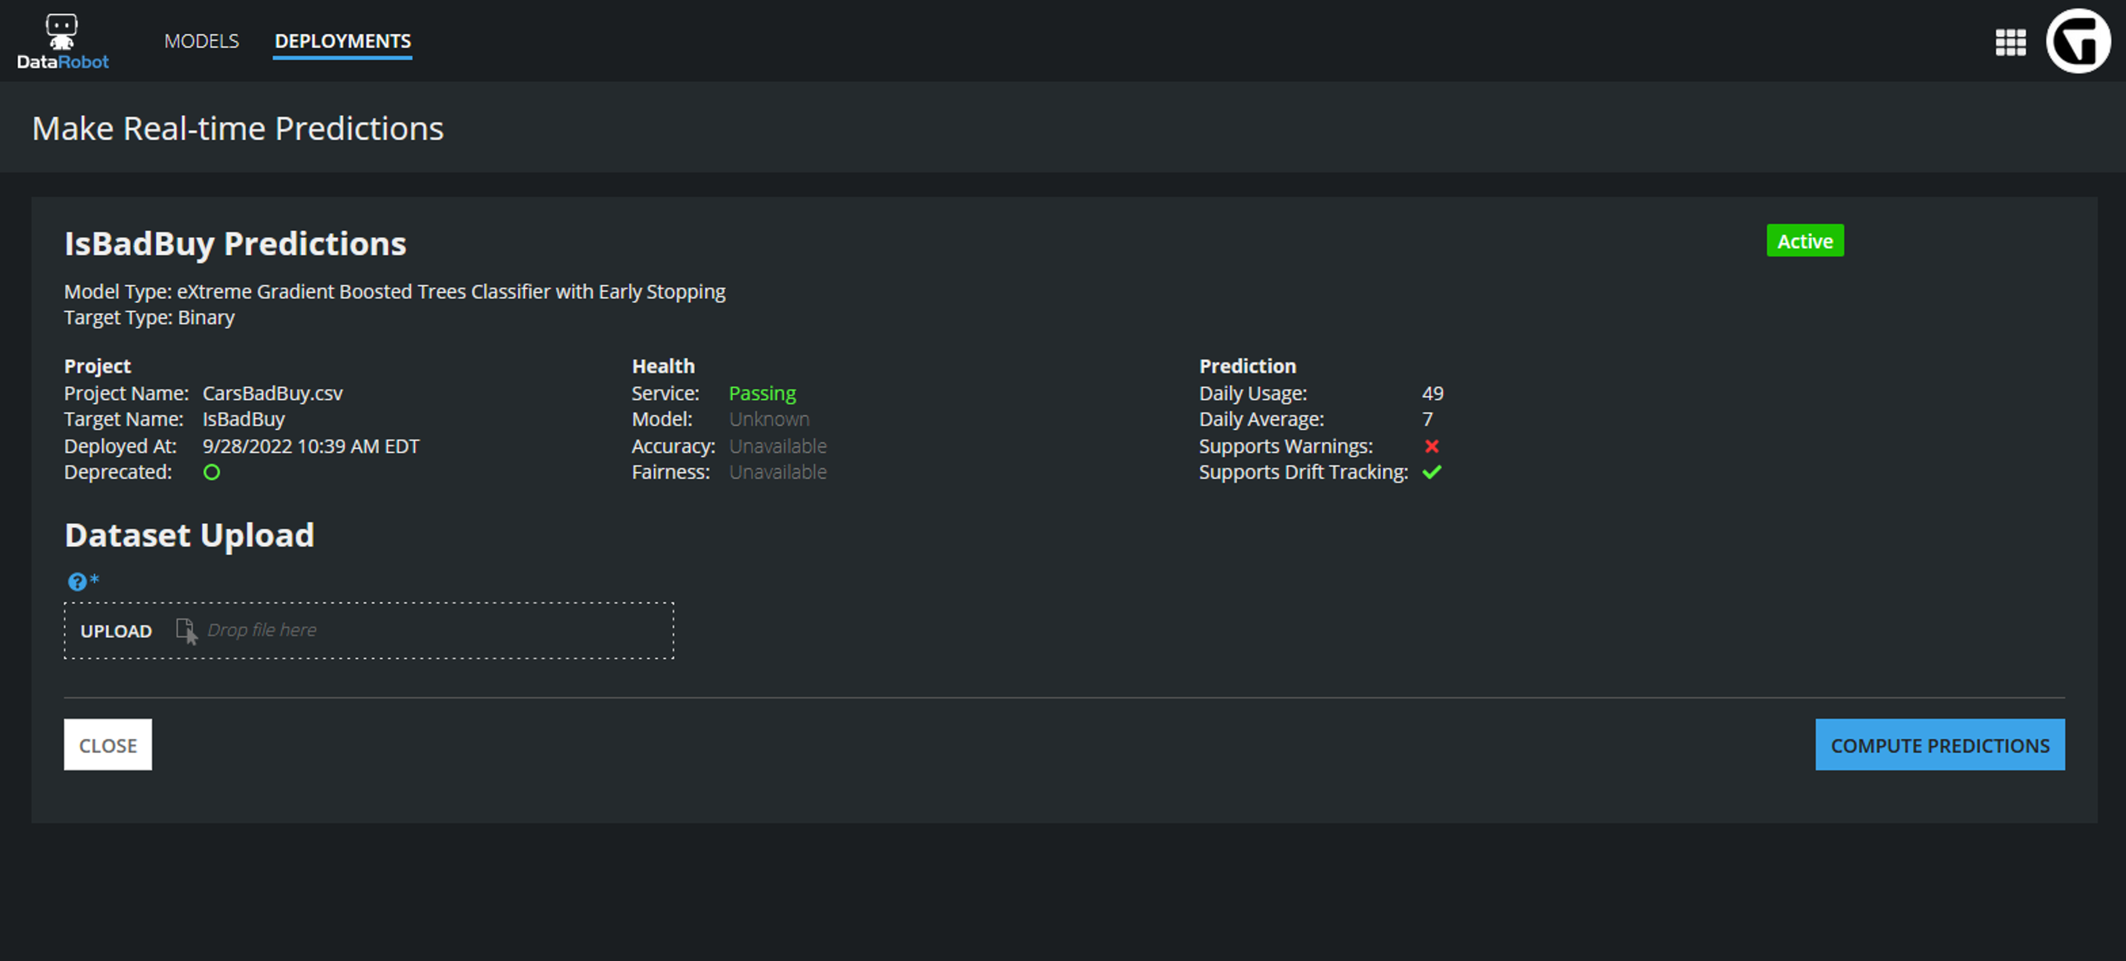Click the Model Type description line
Viewport: 2126px width, 961px height.
395,292
